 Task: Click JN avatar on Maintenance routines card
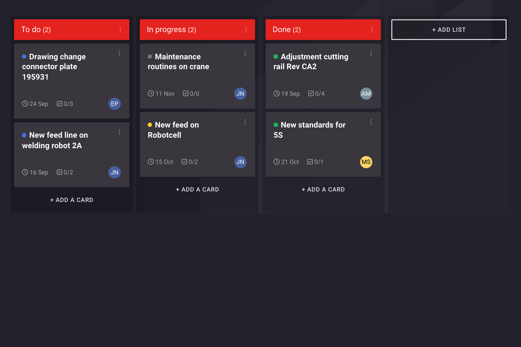point(240,94)
